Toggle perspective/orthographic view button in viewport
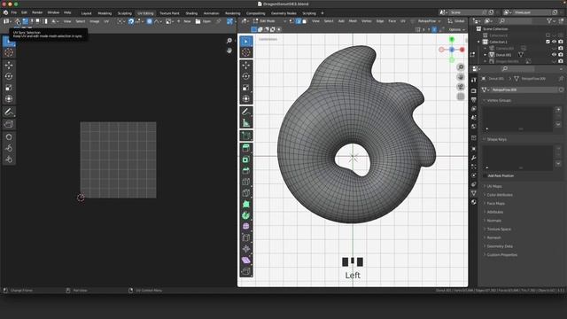This screenshot has width=567, height=319. pos(461,97)
